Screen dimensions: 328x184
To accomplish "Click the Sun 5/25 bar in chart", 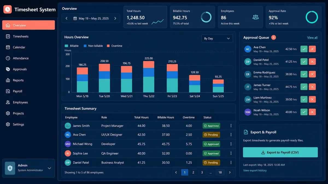I will click(x=218, y=86).
